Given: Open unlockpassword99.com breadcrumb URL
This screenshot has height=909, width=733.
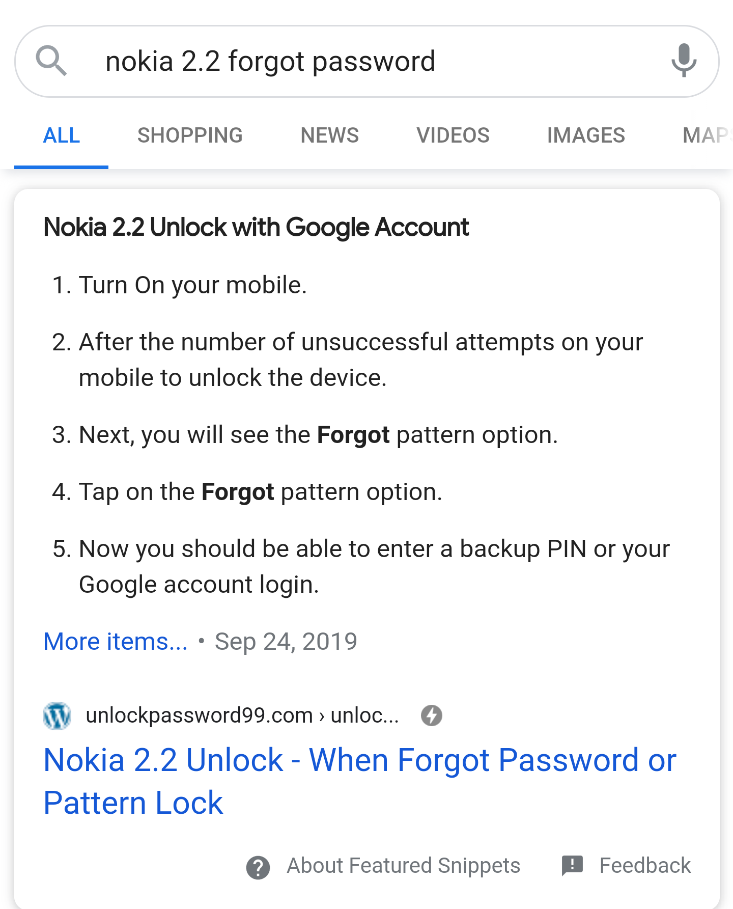Looking at the screenshot, I should coord(242,715).
